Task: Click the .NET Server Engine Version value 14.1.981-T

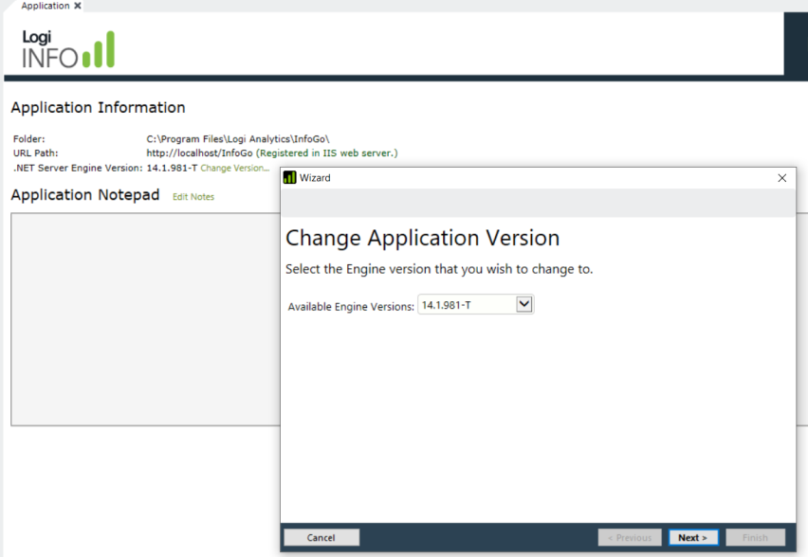Action: point(172,168)
